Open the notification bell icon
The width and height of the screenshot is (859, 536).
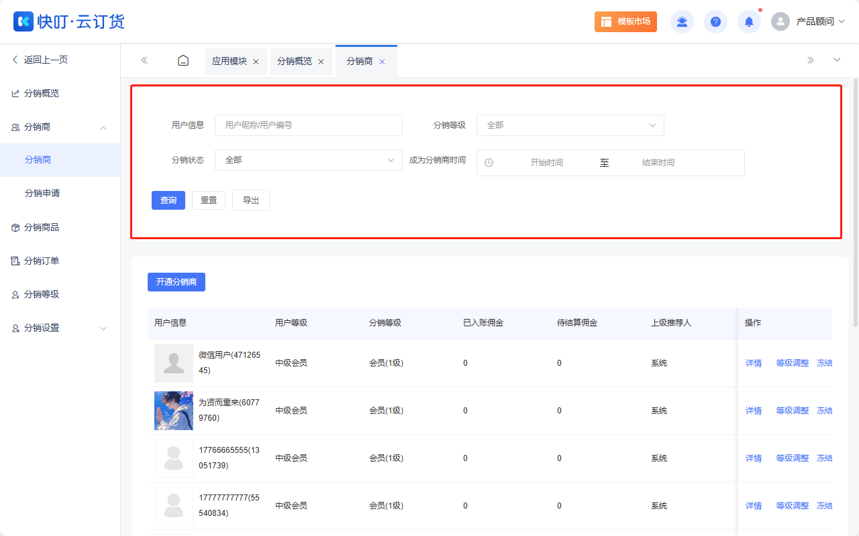pos(749,21)
